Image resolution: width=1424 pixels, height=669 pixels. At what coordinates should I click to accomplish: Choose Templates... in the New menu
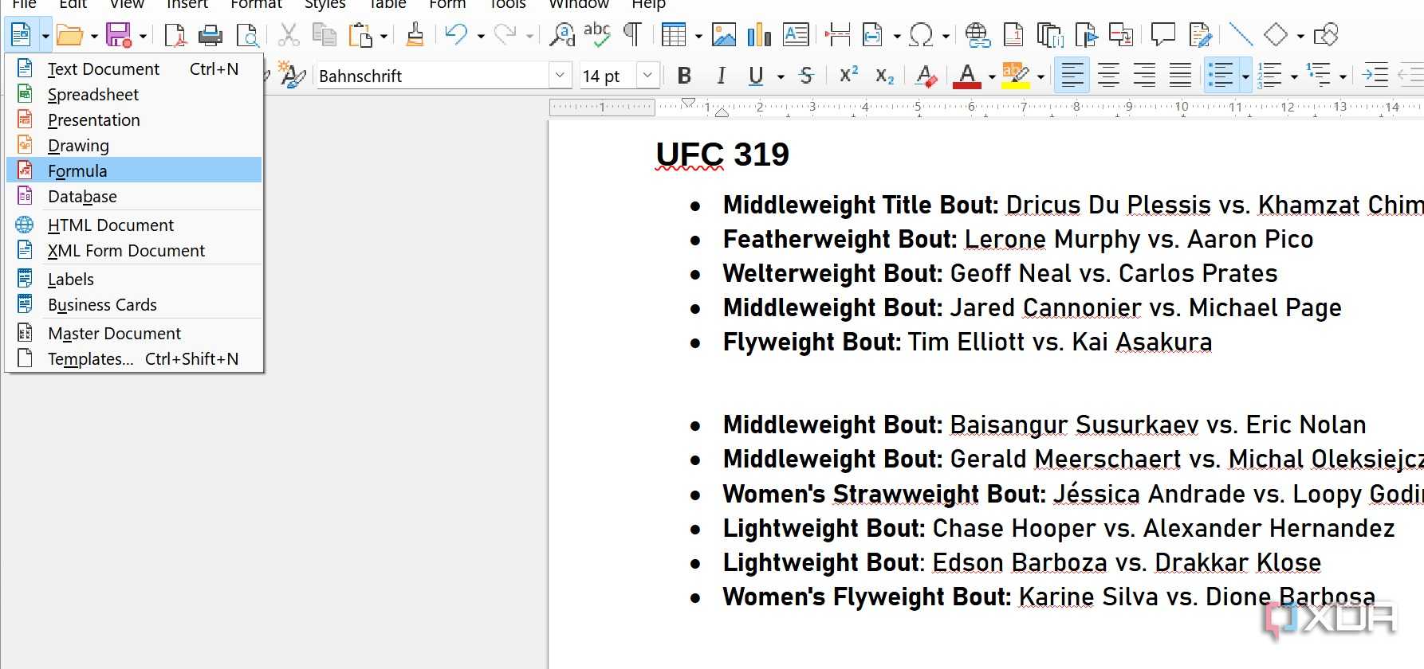click(134, 358)
